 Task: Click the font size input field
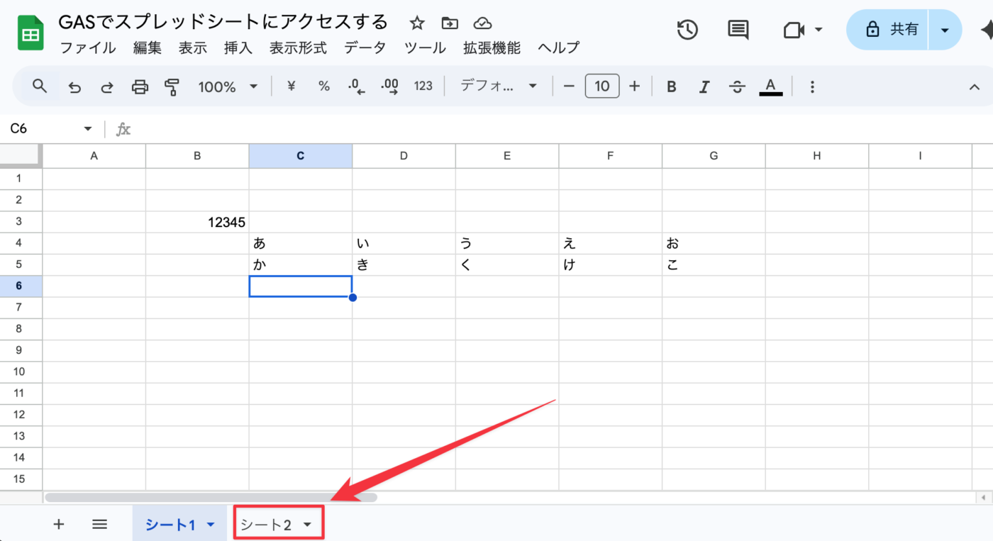pyautogui.click(x=602, y=87)
